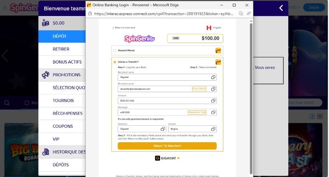Viewport: 329px width, 177px height.
Task: Click the Historique document icon in sidebar
Action: pos(46,152)
